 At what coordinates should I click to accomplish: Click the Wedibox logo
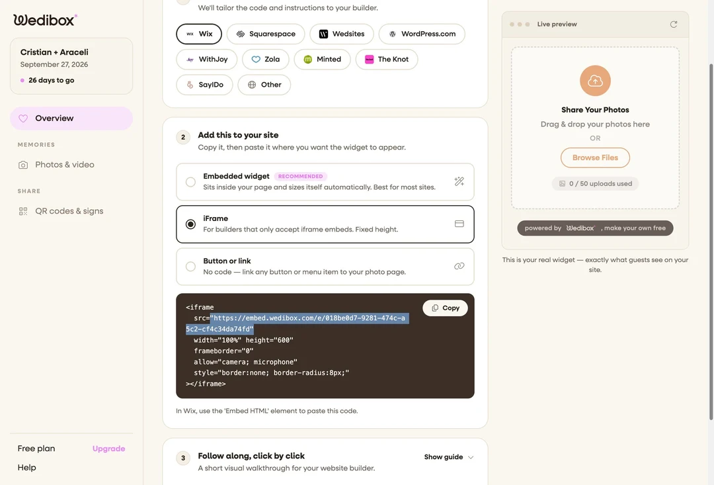coord(45,20)
